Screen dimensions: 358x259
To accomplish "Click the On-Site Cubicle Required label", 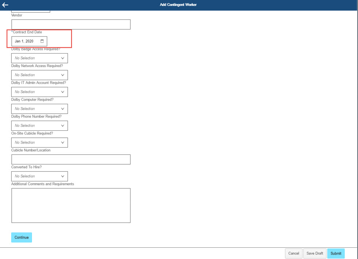I will click(x=32, y=133).
